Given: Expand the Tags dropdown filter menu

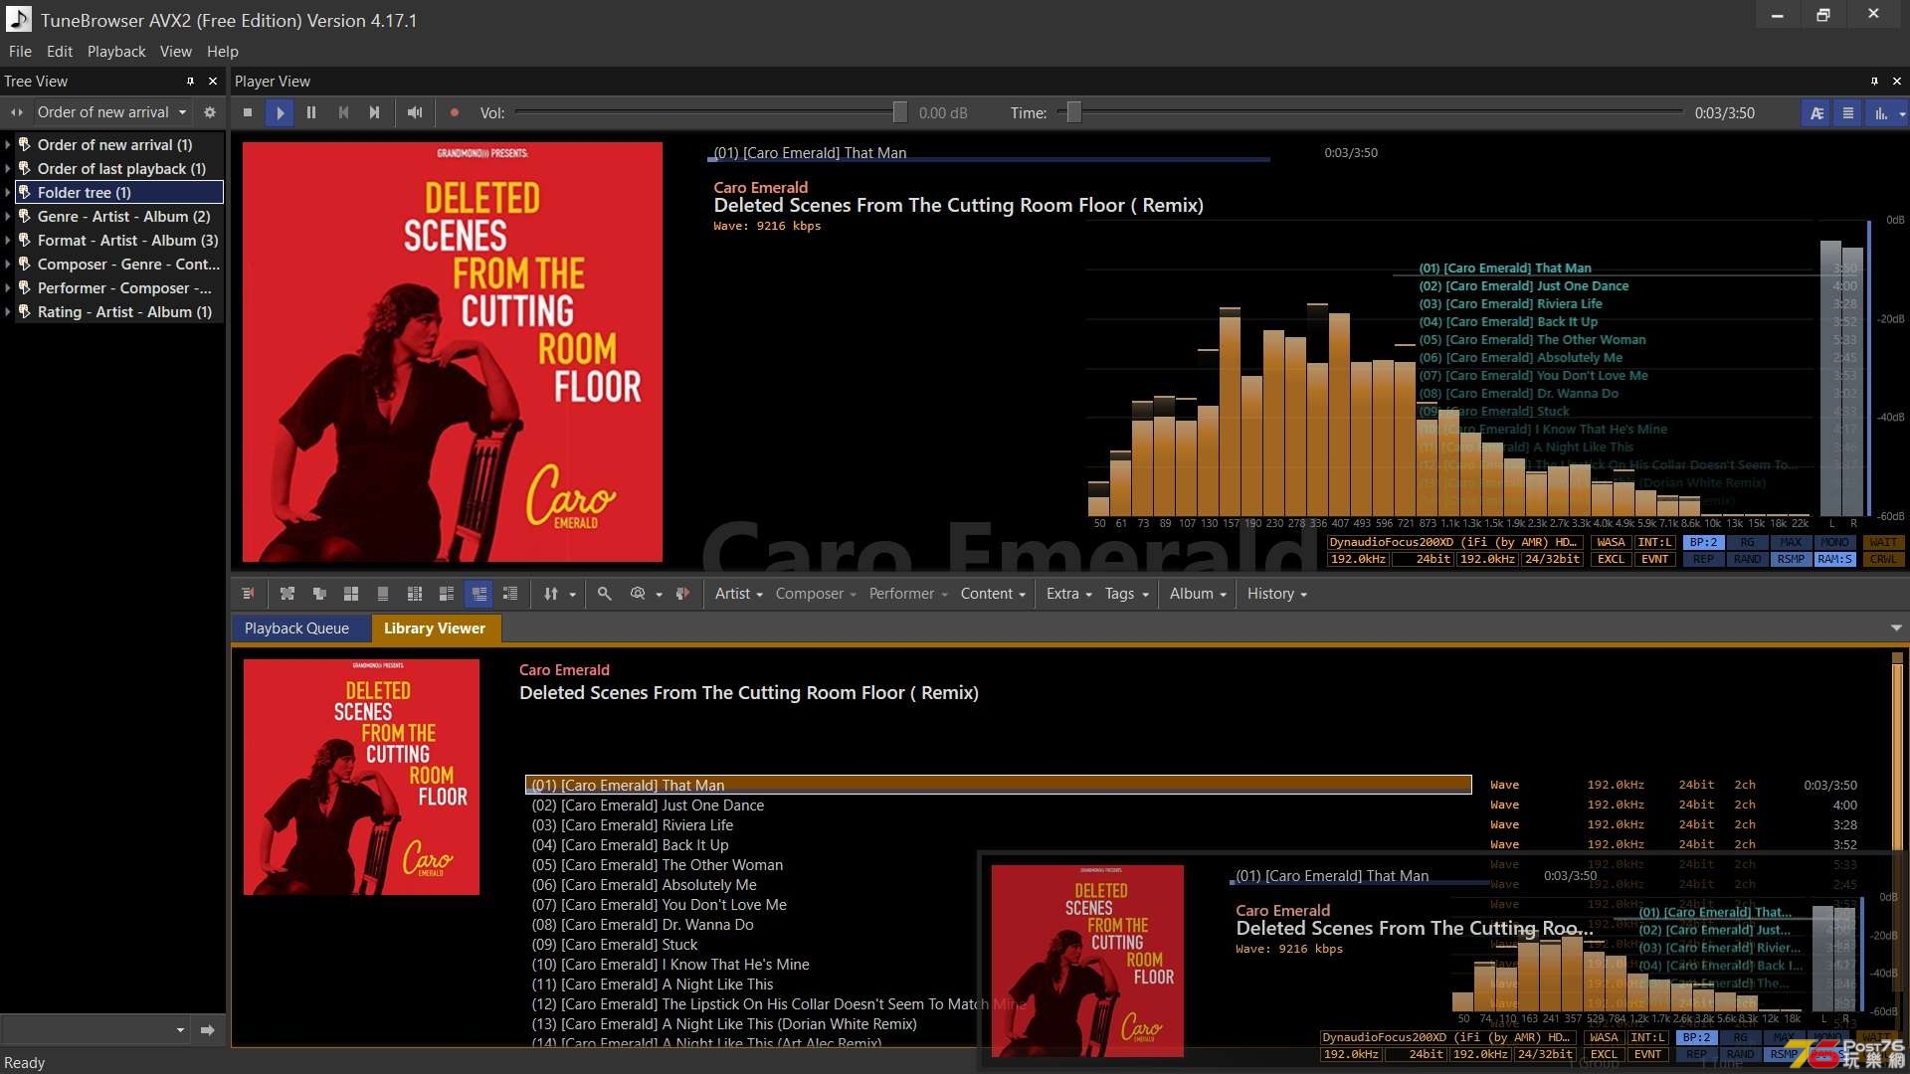Looking at the screenshot, I should pos(1124,593).
